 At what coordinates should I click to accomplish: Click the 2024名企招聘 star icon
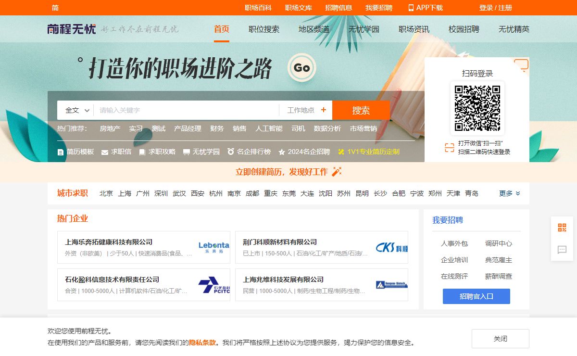coord(282,152)
